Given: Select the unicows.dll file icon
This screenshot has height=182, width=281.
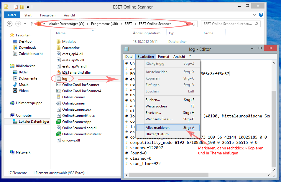Looking at the screenshot, I should [x=59, y=140].
